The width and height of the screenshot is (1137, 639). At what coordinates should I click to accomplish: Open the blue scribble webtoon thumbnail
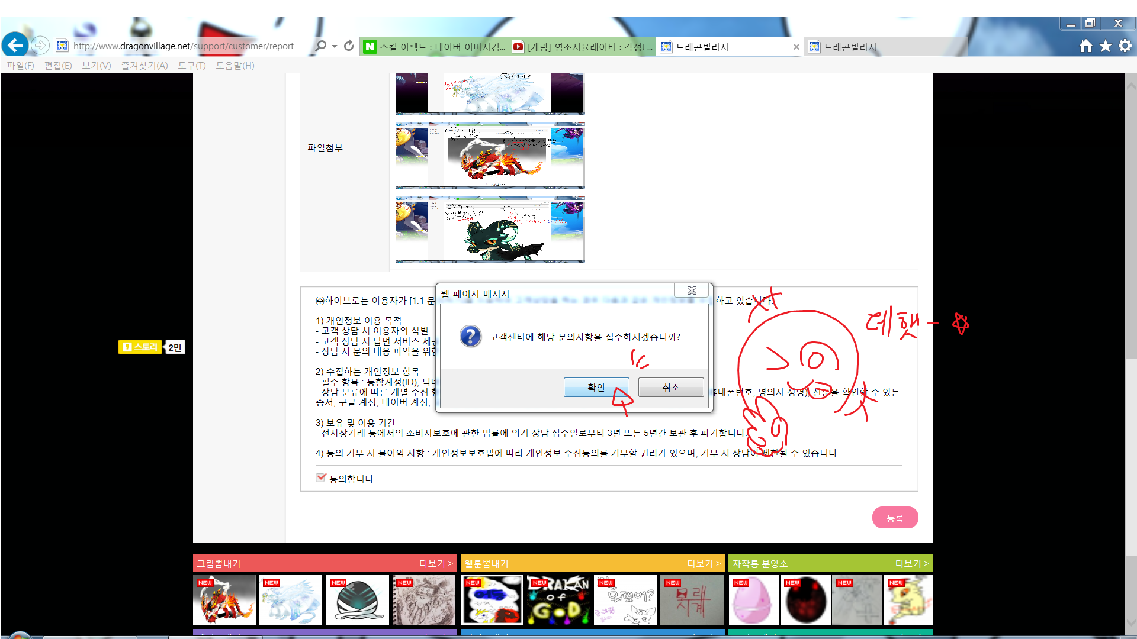click(492, 600)
